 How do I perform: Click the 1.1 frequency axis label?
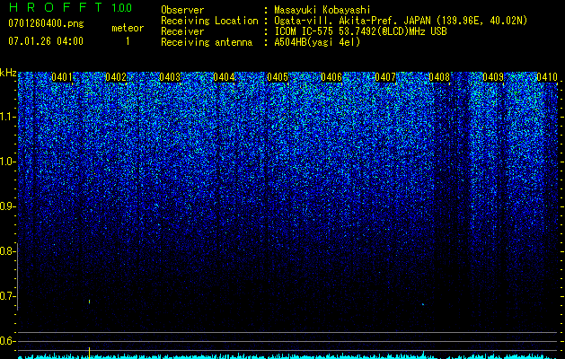tap(8, 117)
